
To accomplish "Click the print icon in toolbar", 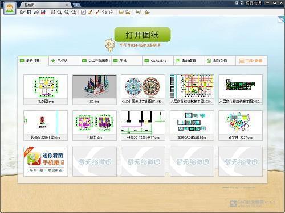I will [x=36, y=12].
